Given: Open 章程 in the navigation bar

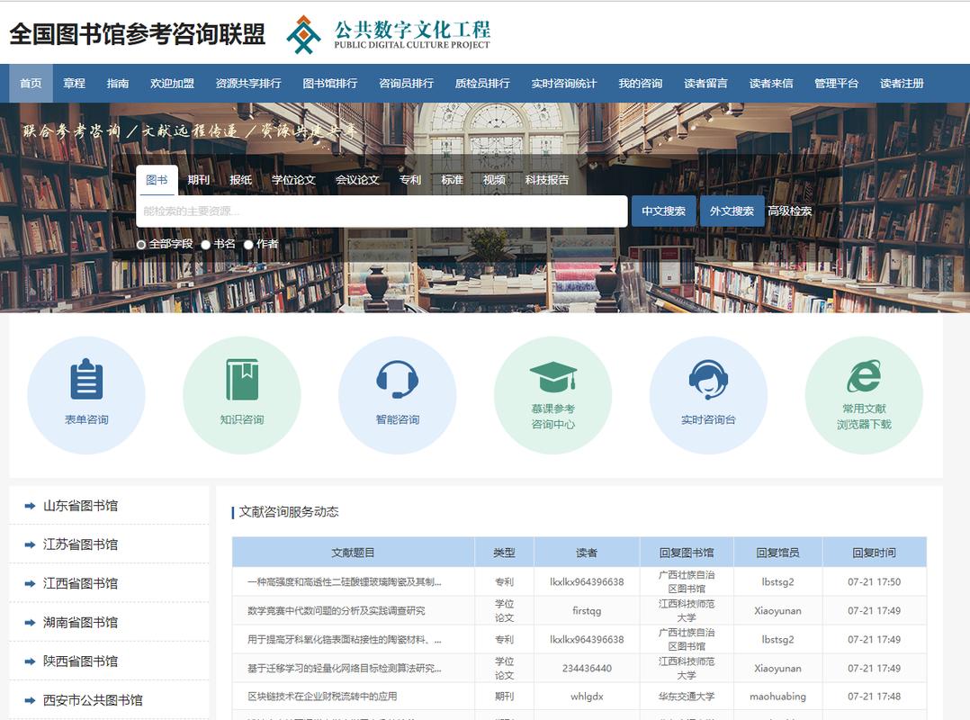Looking at the screenshot, I should coord(74,84).
